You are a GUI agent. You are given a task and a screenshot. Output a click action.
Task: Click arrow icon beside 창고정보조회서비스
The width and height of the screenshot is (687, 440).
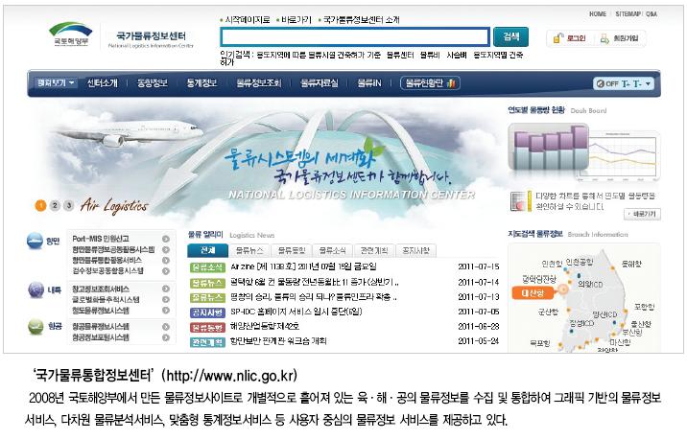click(166, 289)
